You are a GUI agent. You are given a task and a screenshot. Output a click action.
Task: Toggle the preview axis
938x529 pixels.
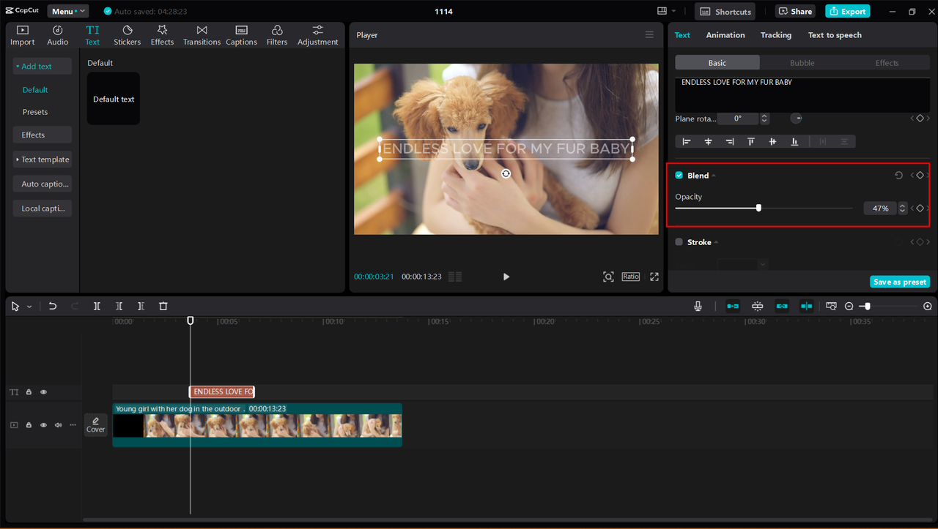click(806, 307)
